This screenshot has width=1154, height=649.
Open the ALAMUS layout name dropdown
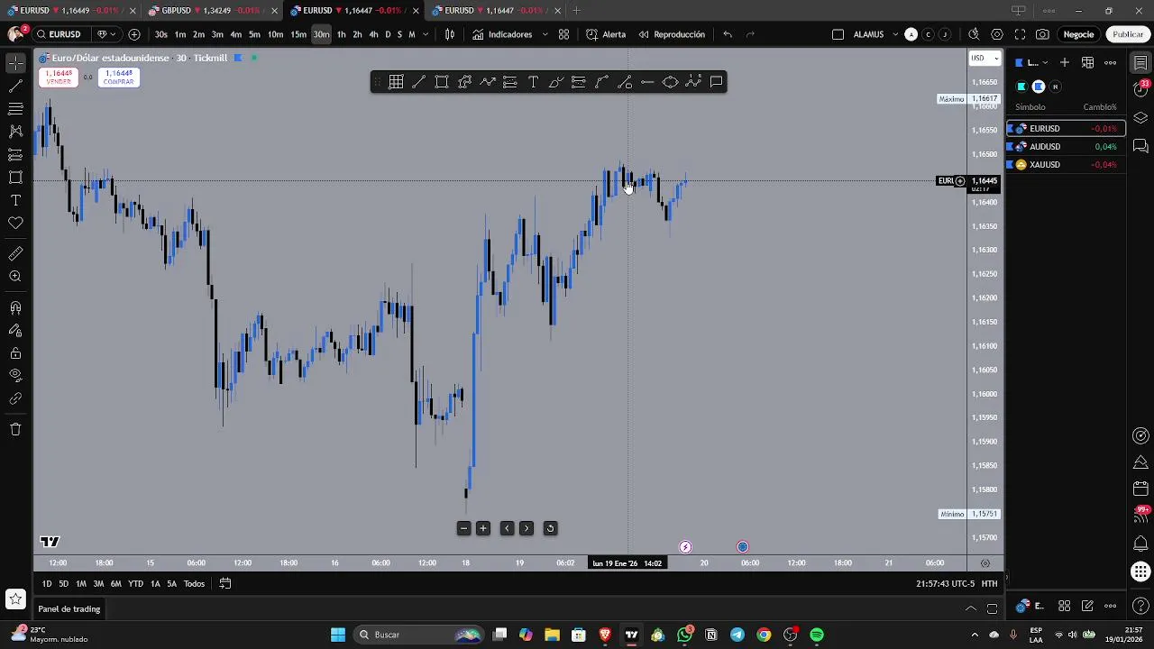[x=874, y=34]
